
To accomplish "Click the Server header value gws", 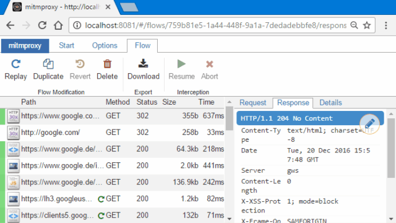I will click(x=293, y=171).
